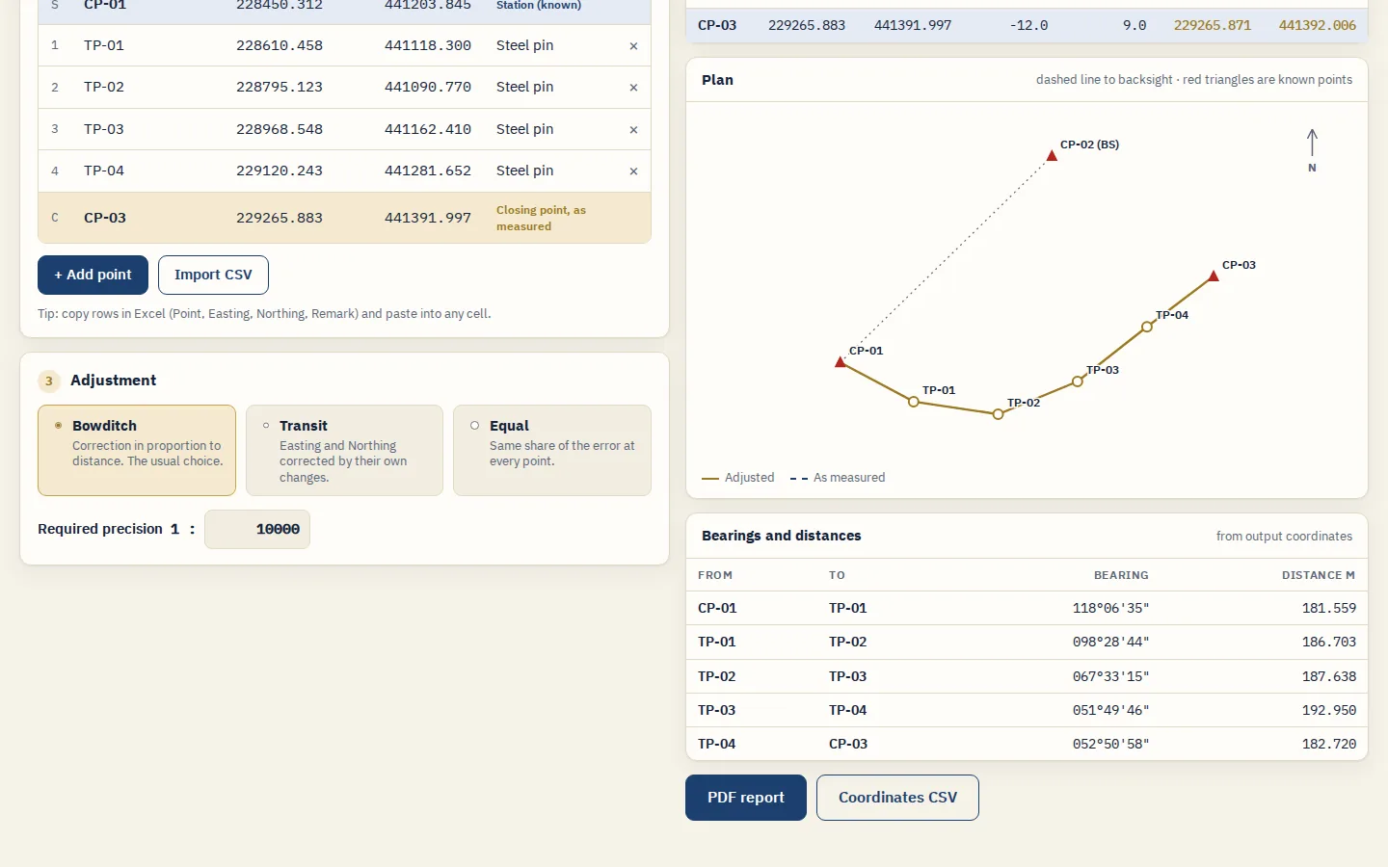Open the Import CSV dialog
The image size is (1388, 867).
213,275
